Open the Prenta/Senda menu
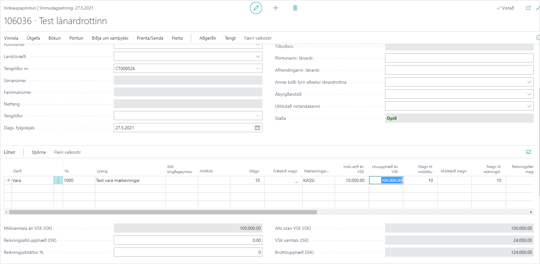Image resolution: width=540 pixels, height=264 pixels. pyautogui.click(x=150, y=38)
